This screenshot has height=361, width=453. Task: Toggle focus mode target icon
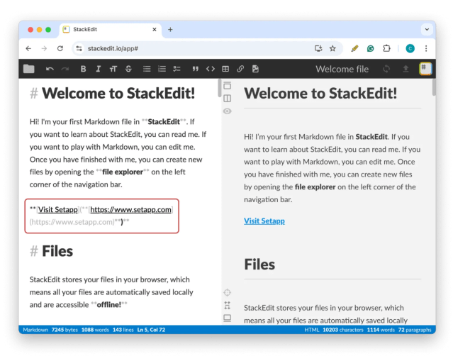pos(228,292)
